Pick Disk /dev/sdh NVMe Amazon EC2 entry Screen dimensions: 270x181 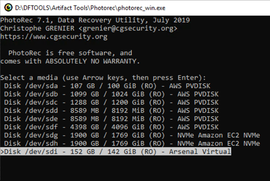(x=132, y=143)
